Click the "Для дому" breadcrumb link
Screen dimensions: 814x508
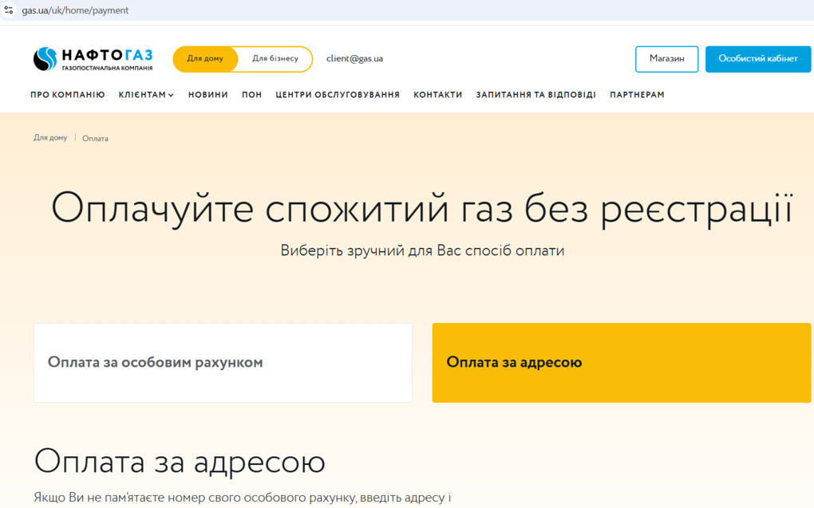tap(50, 138)
